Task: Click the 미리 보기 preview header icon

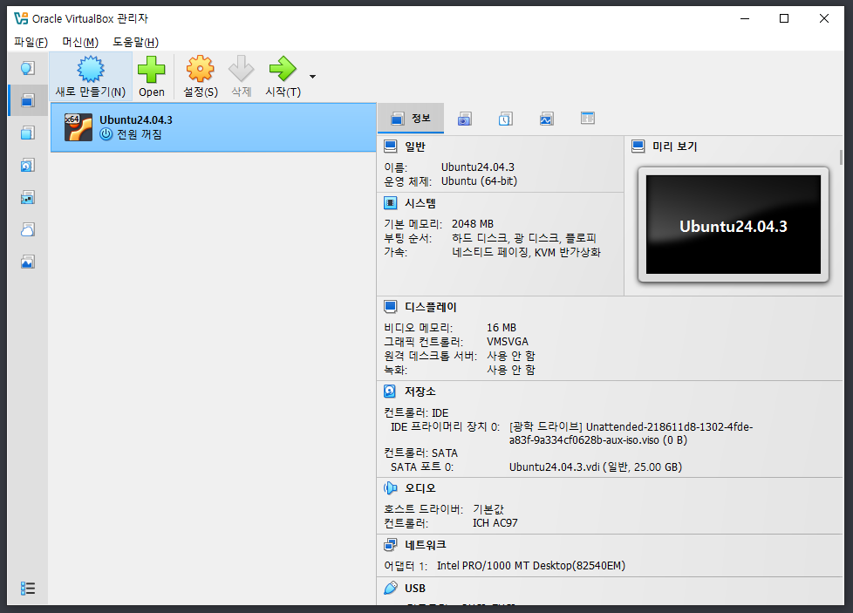Action: (x=638, y=146)
